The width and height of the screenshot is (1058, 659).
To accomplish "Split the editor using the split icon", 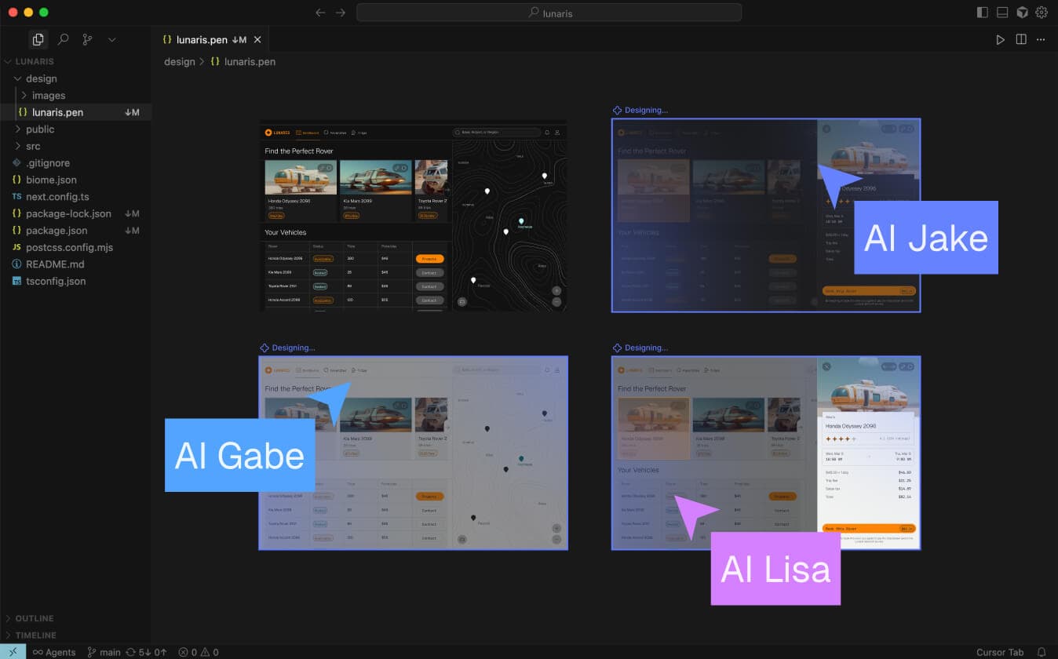I will pos(1021,39).
